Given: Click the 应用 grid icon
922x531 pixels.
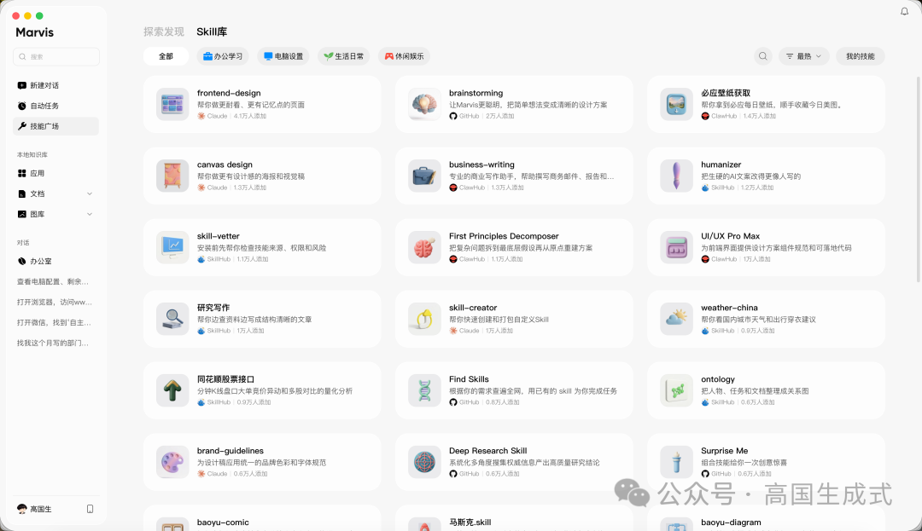Looking at the screenshot, I should pyautogui.click(x=21, y=174).
